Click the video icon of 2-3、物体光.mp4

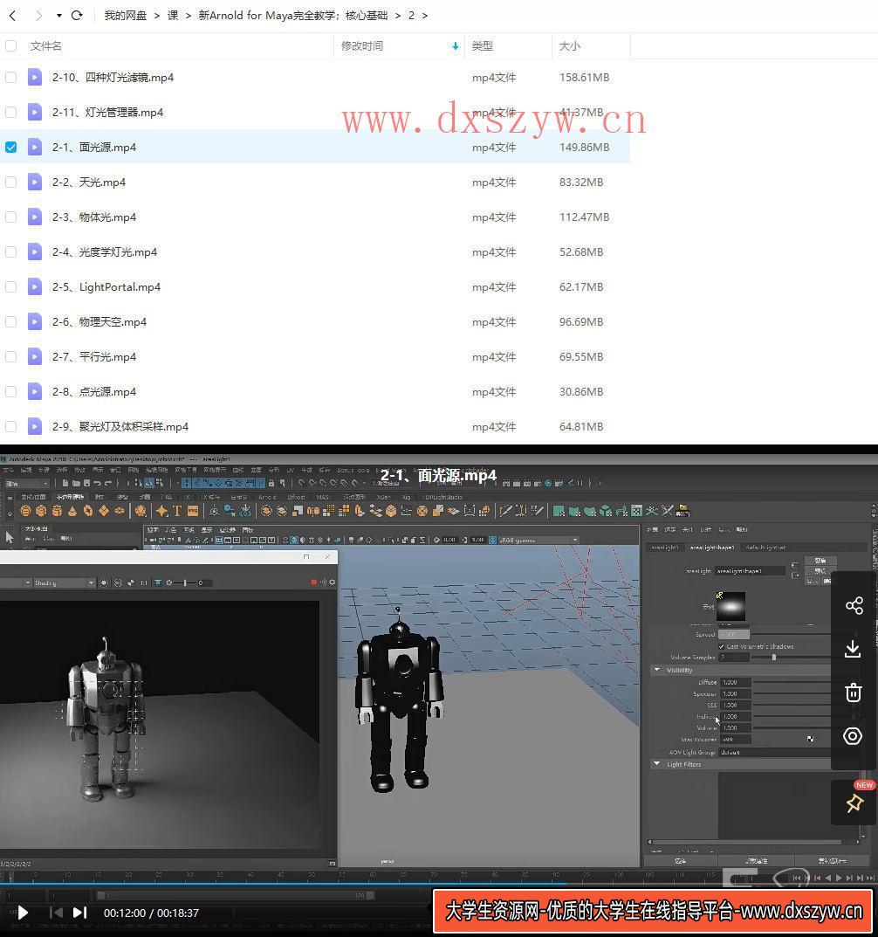pyautogui.click(x=35, y=217)
